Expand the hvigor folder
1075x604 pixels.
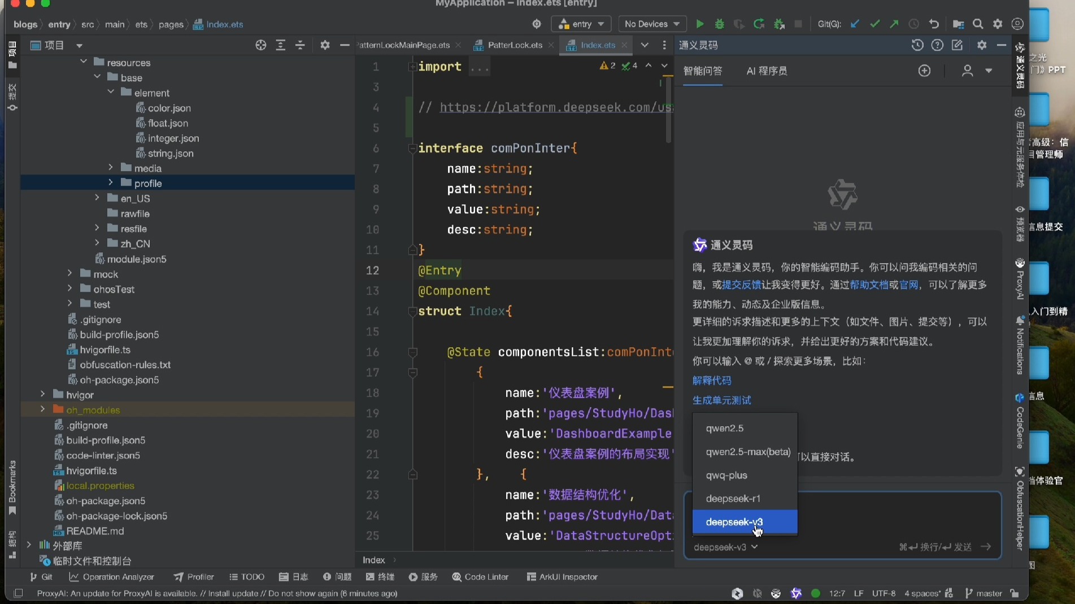[x=43, y=394]
